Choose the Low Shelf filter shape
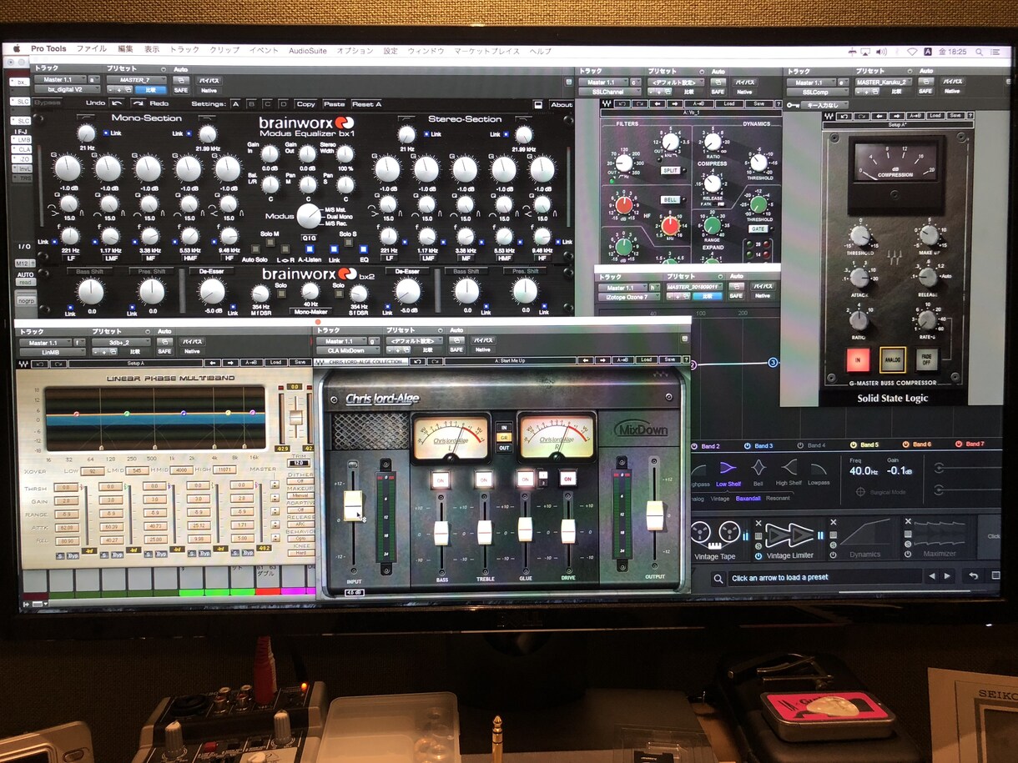The height and width of the screenshot is (763, 1018). [x=728, y=472]
